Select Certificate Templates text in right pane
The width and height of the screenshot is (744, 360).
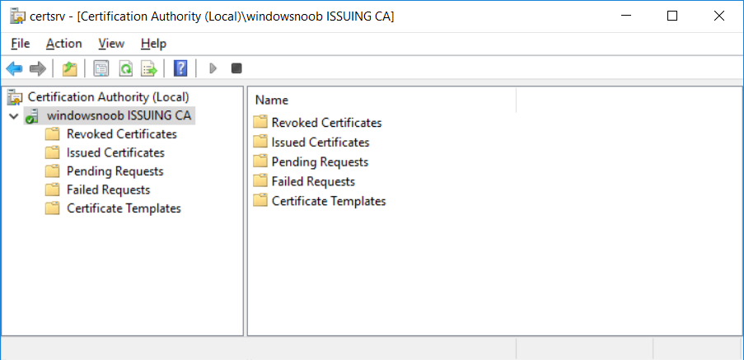coord(329,201)
